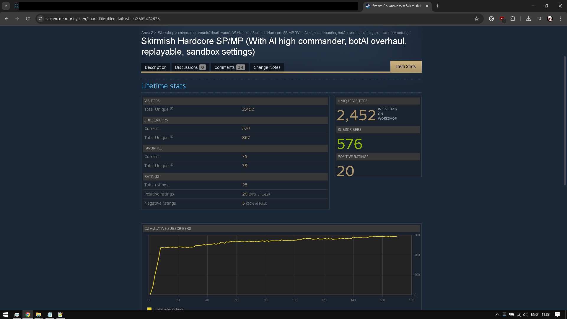Open the media controls music icon

tap(539, 19)
